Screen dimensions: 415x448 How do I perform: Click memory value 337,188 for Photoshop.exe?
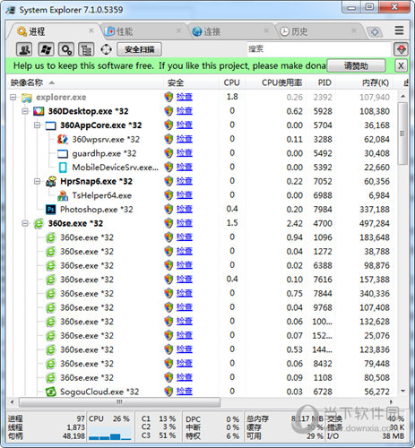click(x=375, y=210)
